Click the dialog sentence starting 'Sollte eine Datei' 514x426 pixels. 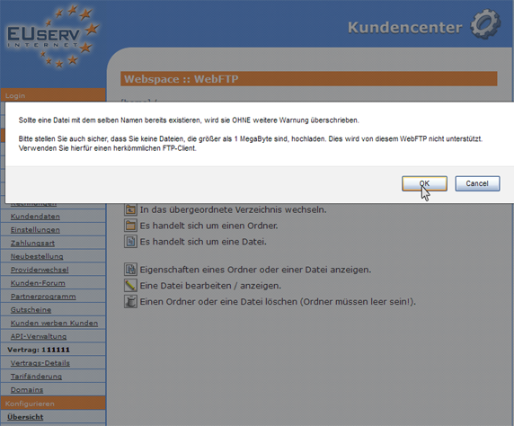coord(189,120)
